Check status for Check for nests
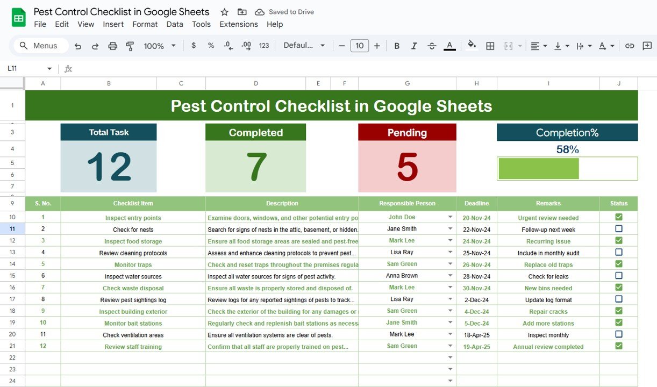The image size is (657, 387). 619,229
